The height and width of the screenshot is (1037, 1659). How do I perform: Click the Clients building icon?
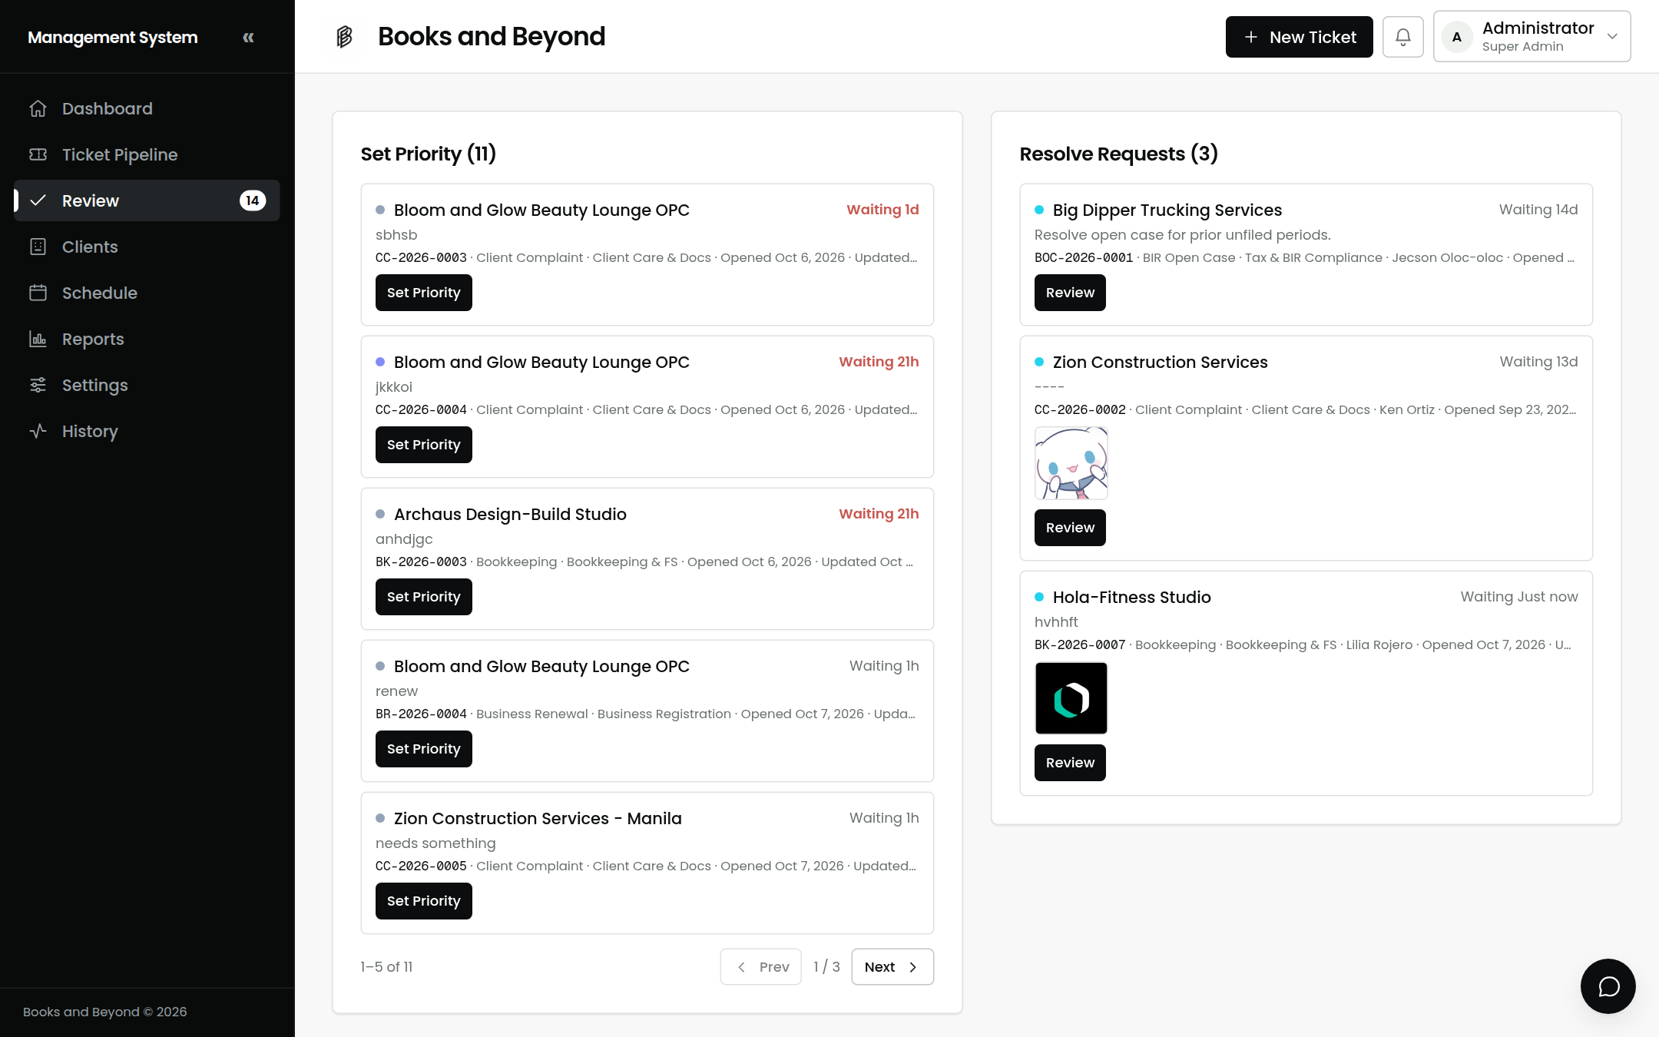coord(38,247)
